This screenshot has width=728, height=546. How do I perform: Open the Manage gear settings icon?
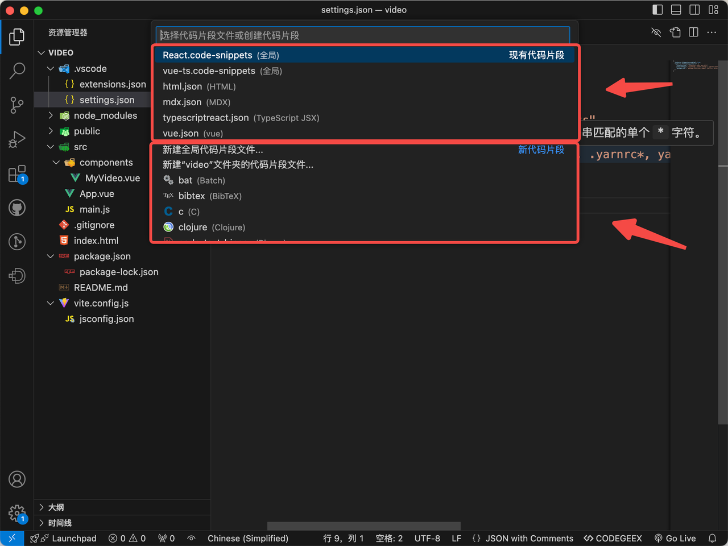(x=17, y=514)
